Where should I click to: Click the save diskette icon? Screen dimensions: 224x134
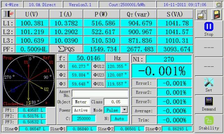point(217,15)
